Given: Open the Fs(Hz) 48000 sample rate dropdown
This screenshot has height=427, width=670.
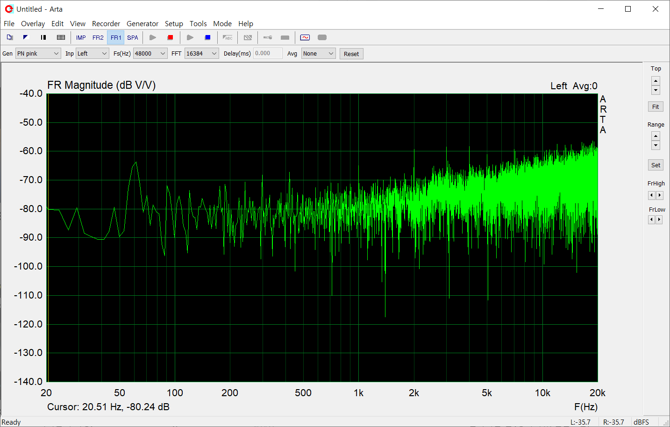Looking at the screenshot, I should point(150,54).
